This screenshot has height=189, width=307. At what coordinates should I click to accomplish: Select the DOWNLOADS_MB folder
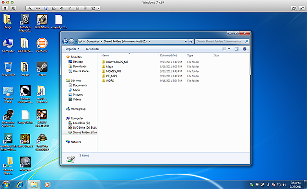115,62
